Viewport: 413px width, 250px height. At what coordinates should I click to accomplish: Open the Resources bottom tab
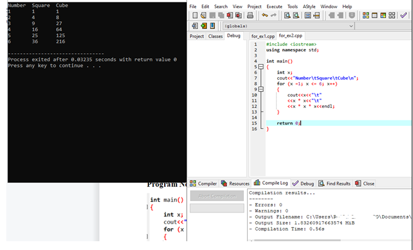click(235, 184)
